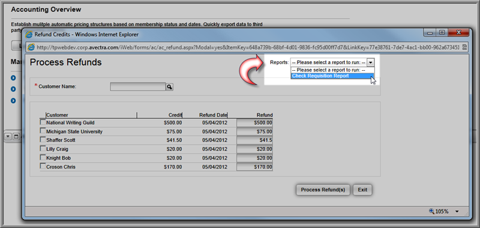Select the Shaffer Scott row checkbox
Image resolution: width=480 pixels, height=228 pixels.
(x=43, y=140)
